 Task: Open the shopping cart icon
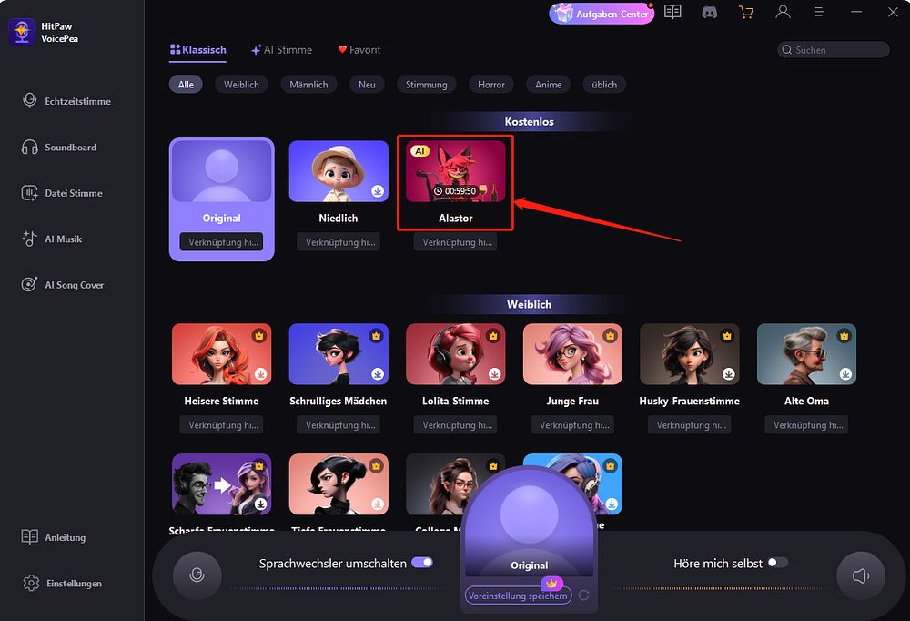(746, 12)
